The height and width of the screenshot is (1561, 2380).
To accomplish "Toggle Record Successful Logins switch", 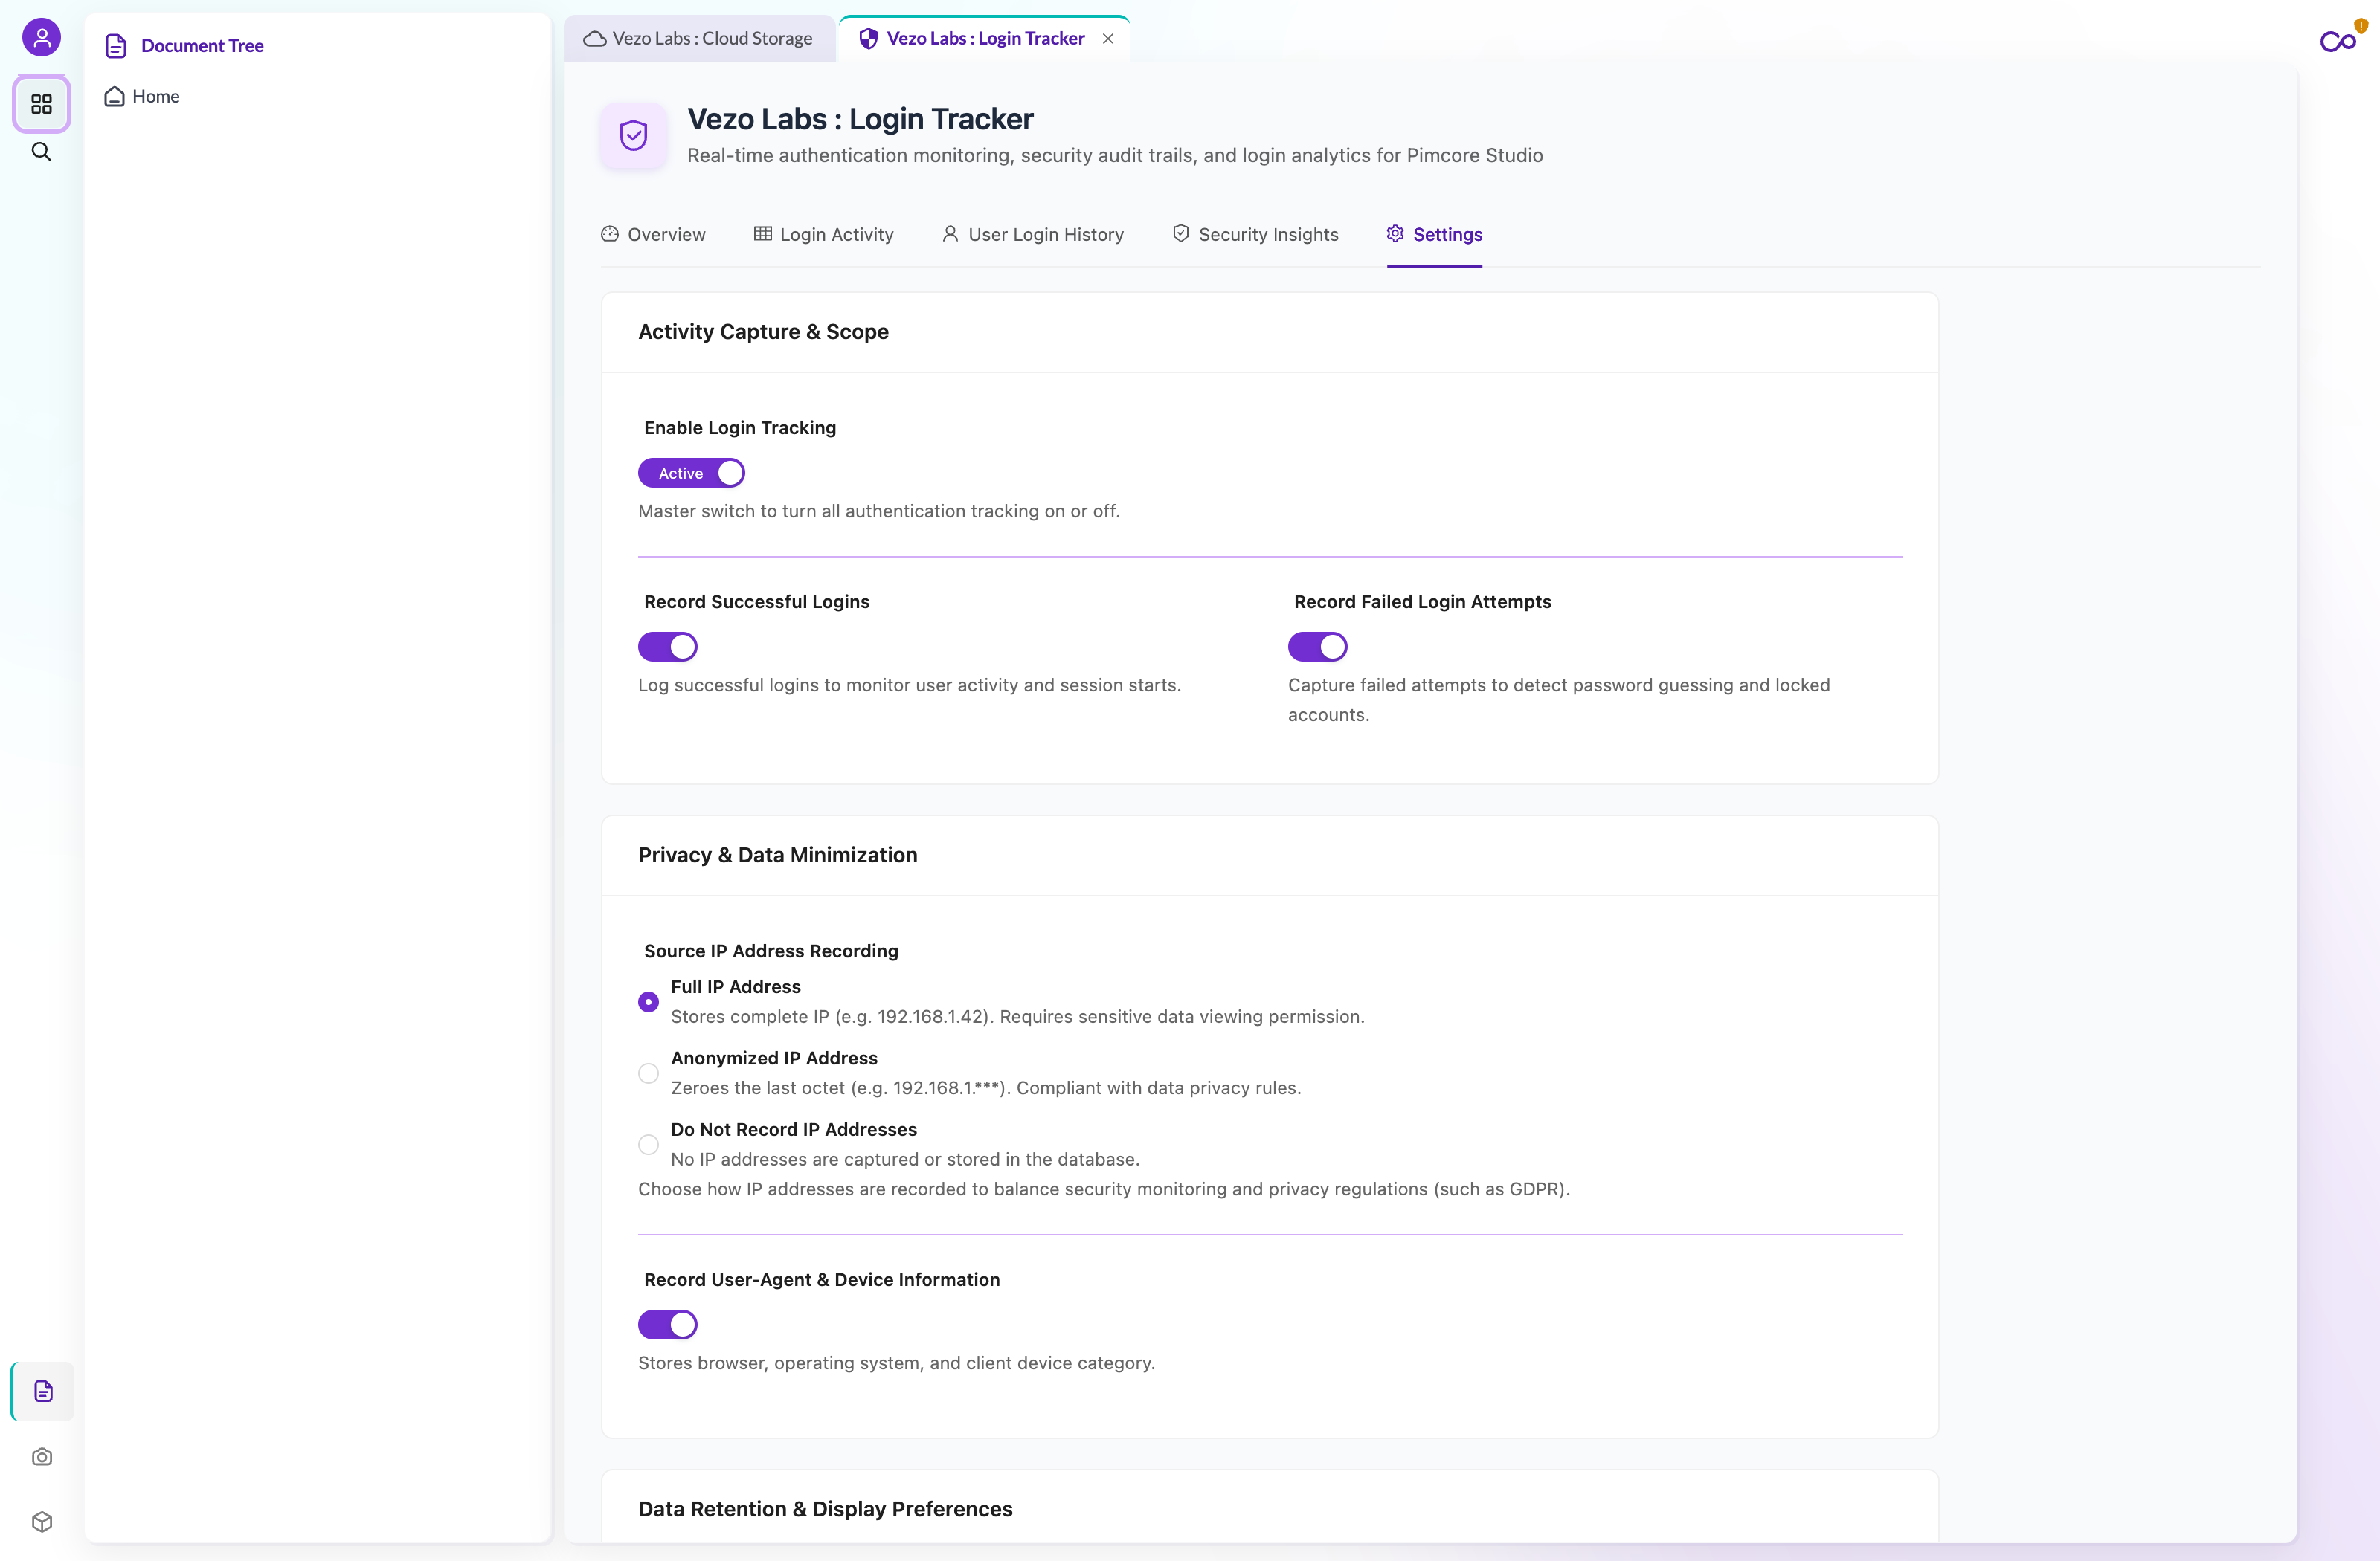I will point(667,647).
